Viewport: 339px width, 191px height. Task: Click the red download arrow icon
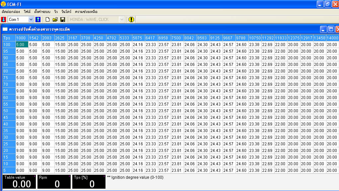(x=3, y=20)
